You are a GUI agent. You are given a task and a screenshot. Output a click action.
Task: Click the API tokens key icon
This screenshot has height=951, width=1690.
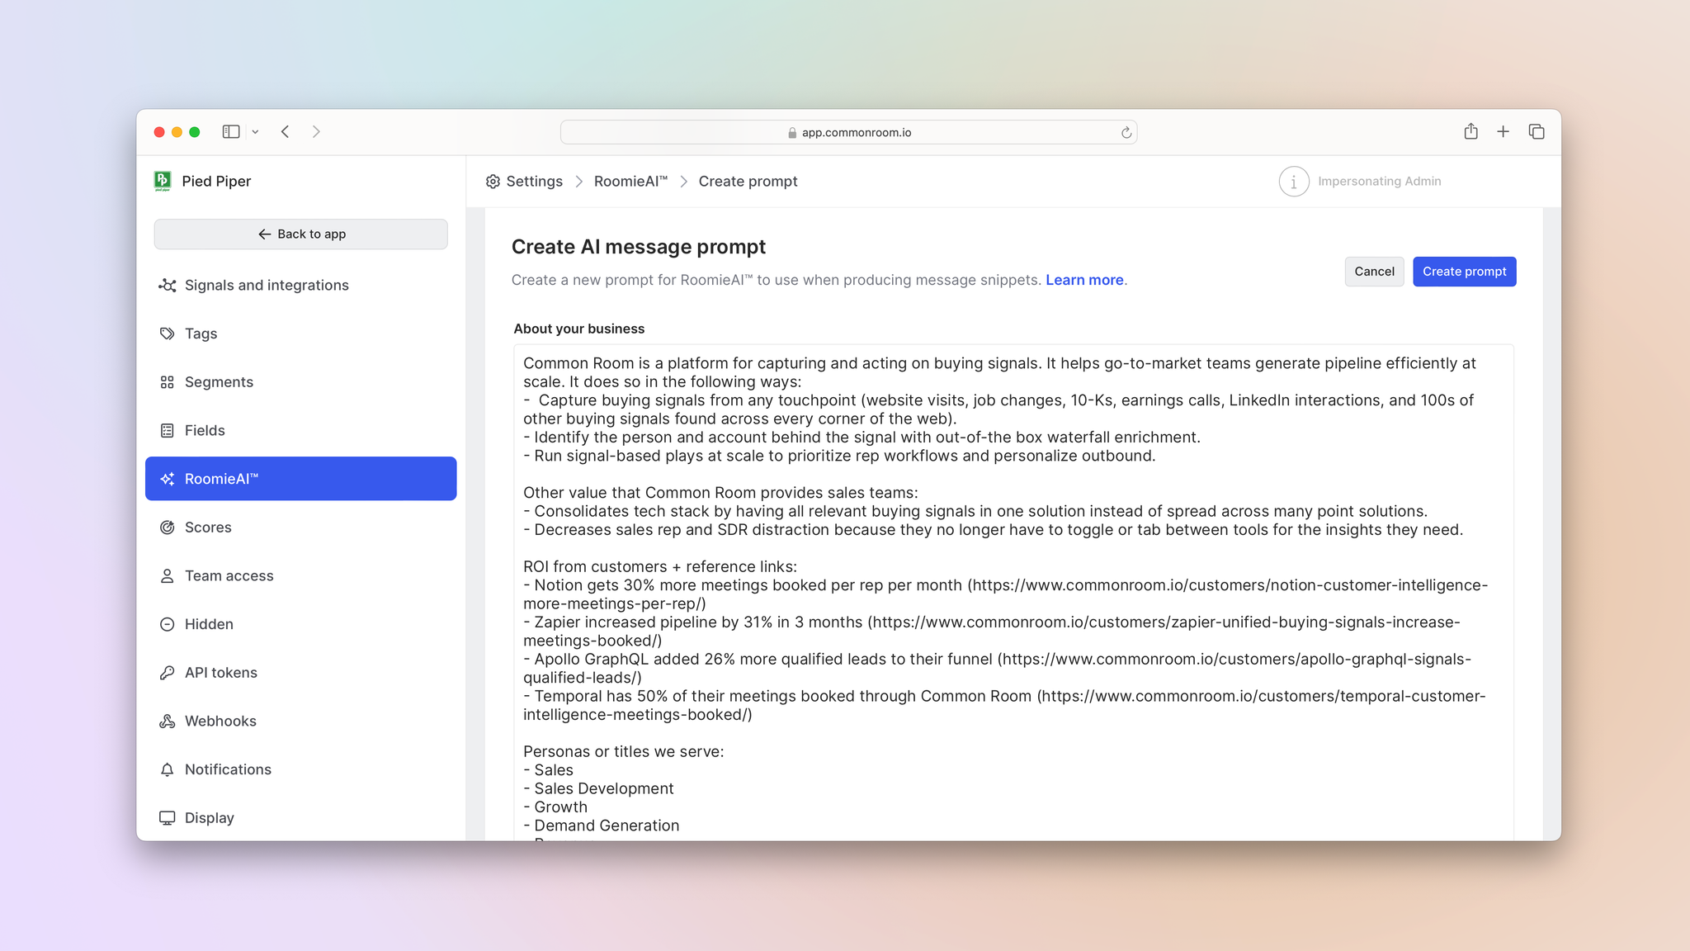click(167, 673)
